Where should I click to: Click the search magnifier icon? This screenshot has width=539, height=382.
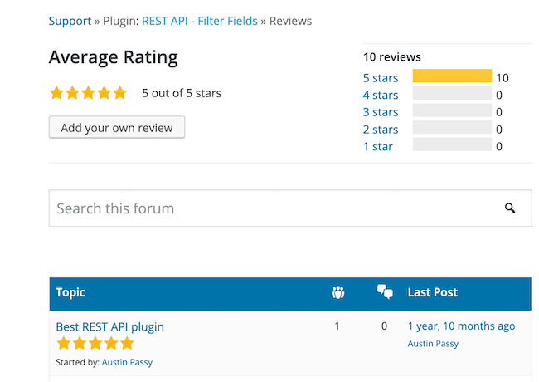(x=510, y=208)
